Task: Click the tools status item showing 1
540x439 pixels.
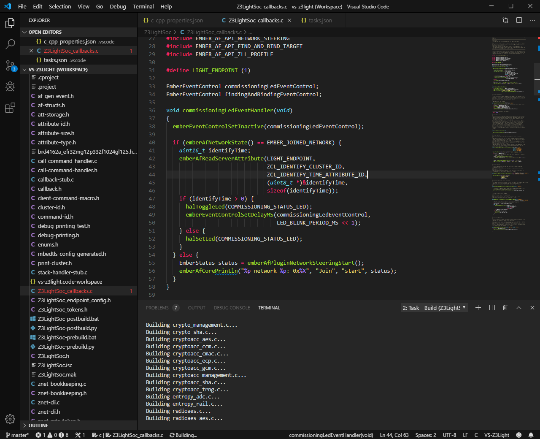Action: pyautogui.click(x=80, y=435)
